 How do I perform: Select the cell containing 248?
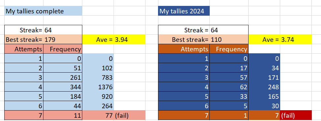264,87
